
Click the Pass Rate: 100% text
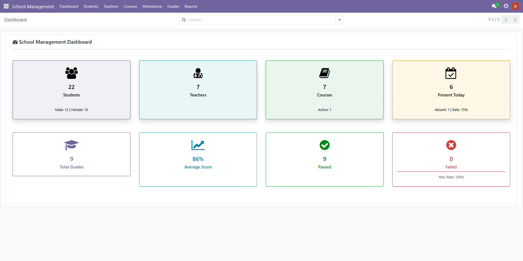point(451,177)
